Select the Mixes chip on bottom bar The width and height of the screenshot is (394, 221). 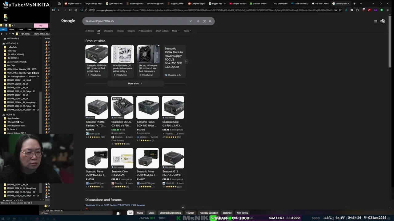click(x=151, y=213)
